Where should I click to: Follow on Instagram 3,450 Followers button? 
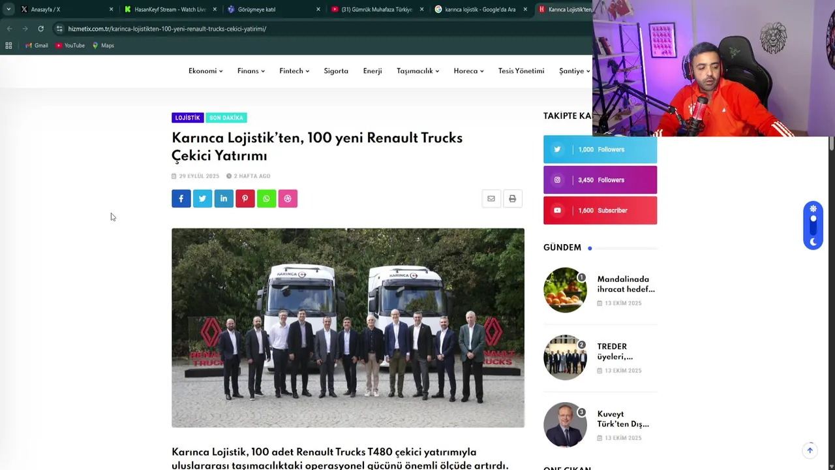(600, 180)
